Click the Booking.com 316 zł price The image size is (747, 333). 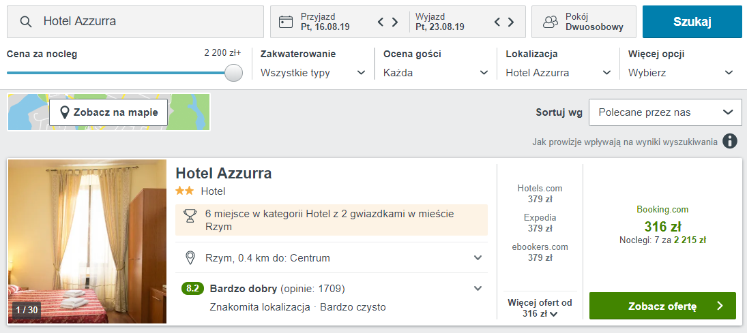tap(662, 225)
